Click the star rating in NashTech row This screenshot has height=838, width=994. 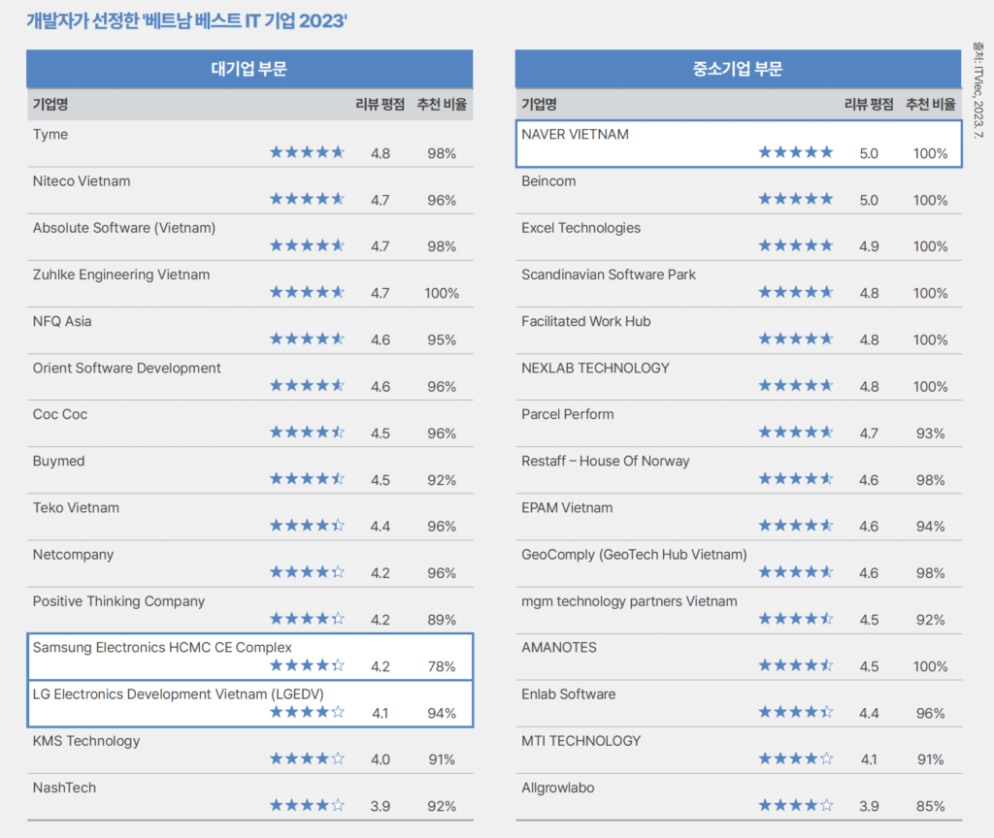point(307,805)
